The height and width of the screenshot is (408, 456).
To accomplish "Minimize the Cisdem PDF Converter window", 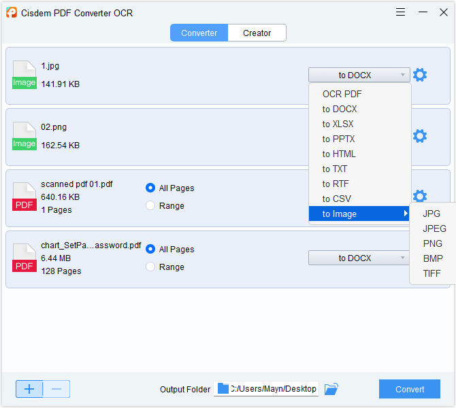I will [423, 12].
